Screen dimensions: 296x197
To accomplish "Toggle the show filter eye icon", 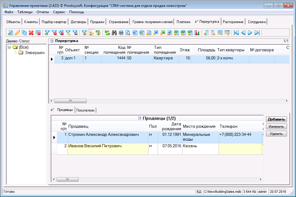I will coord(85,33).
